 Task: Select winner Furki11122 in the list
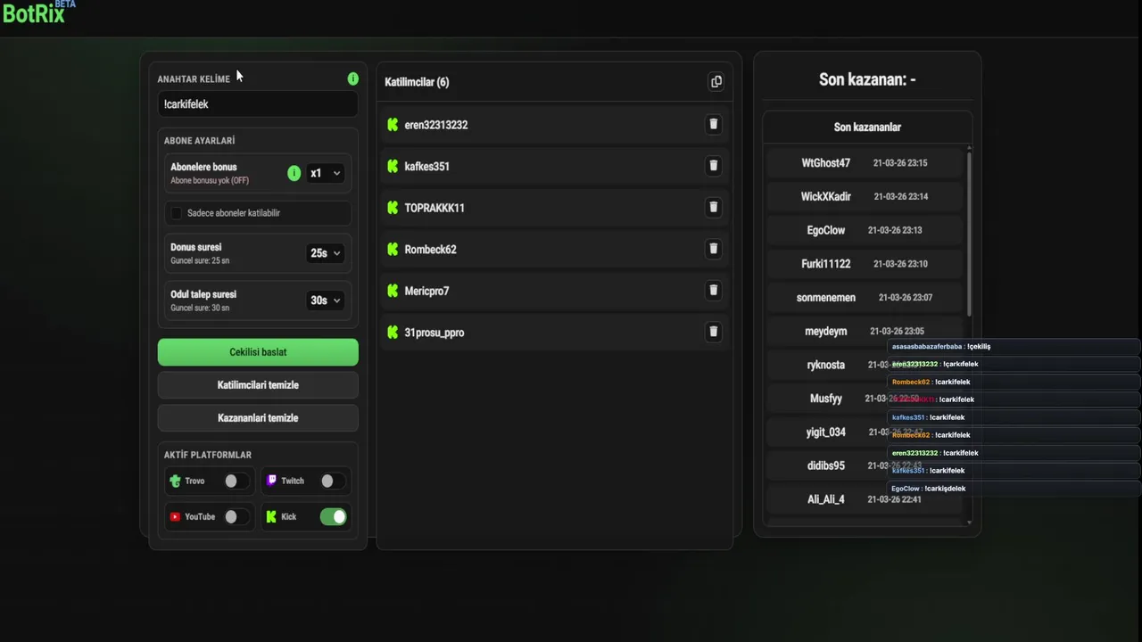pyautogui.click(x=826, y=264)
